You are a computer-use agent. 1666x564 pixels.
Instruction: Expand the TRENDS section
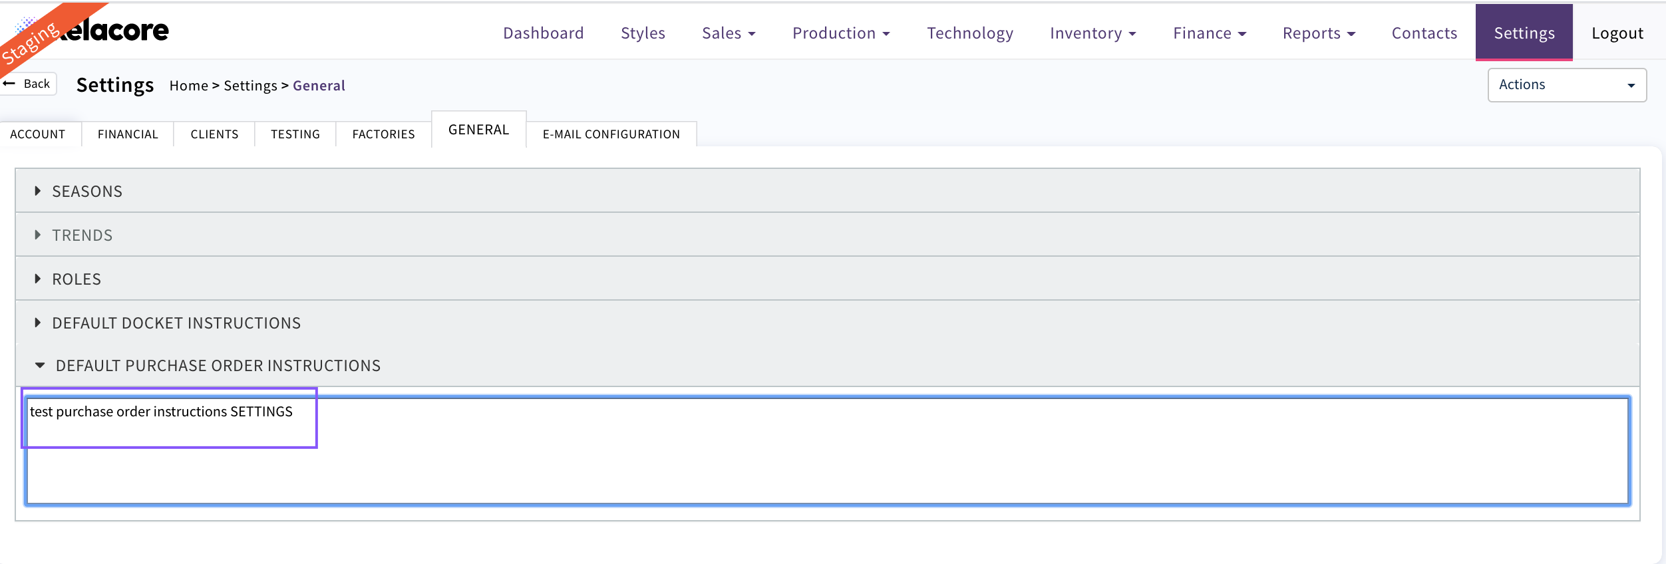pos(83,235)
